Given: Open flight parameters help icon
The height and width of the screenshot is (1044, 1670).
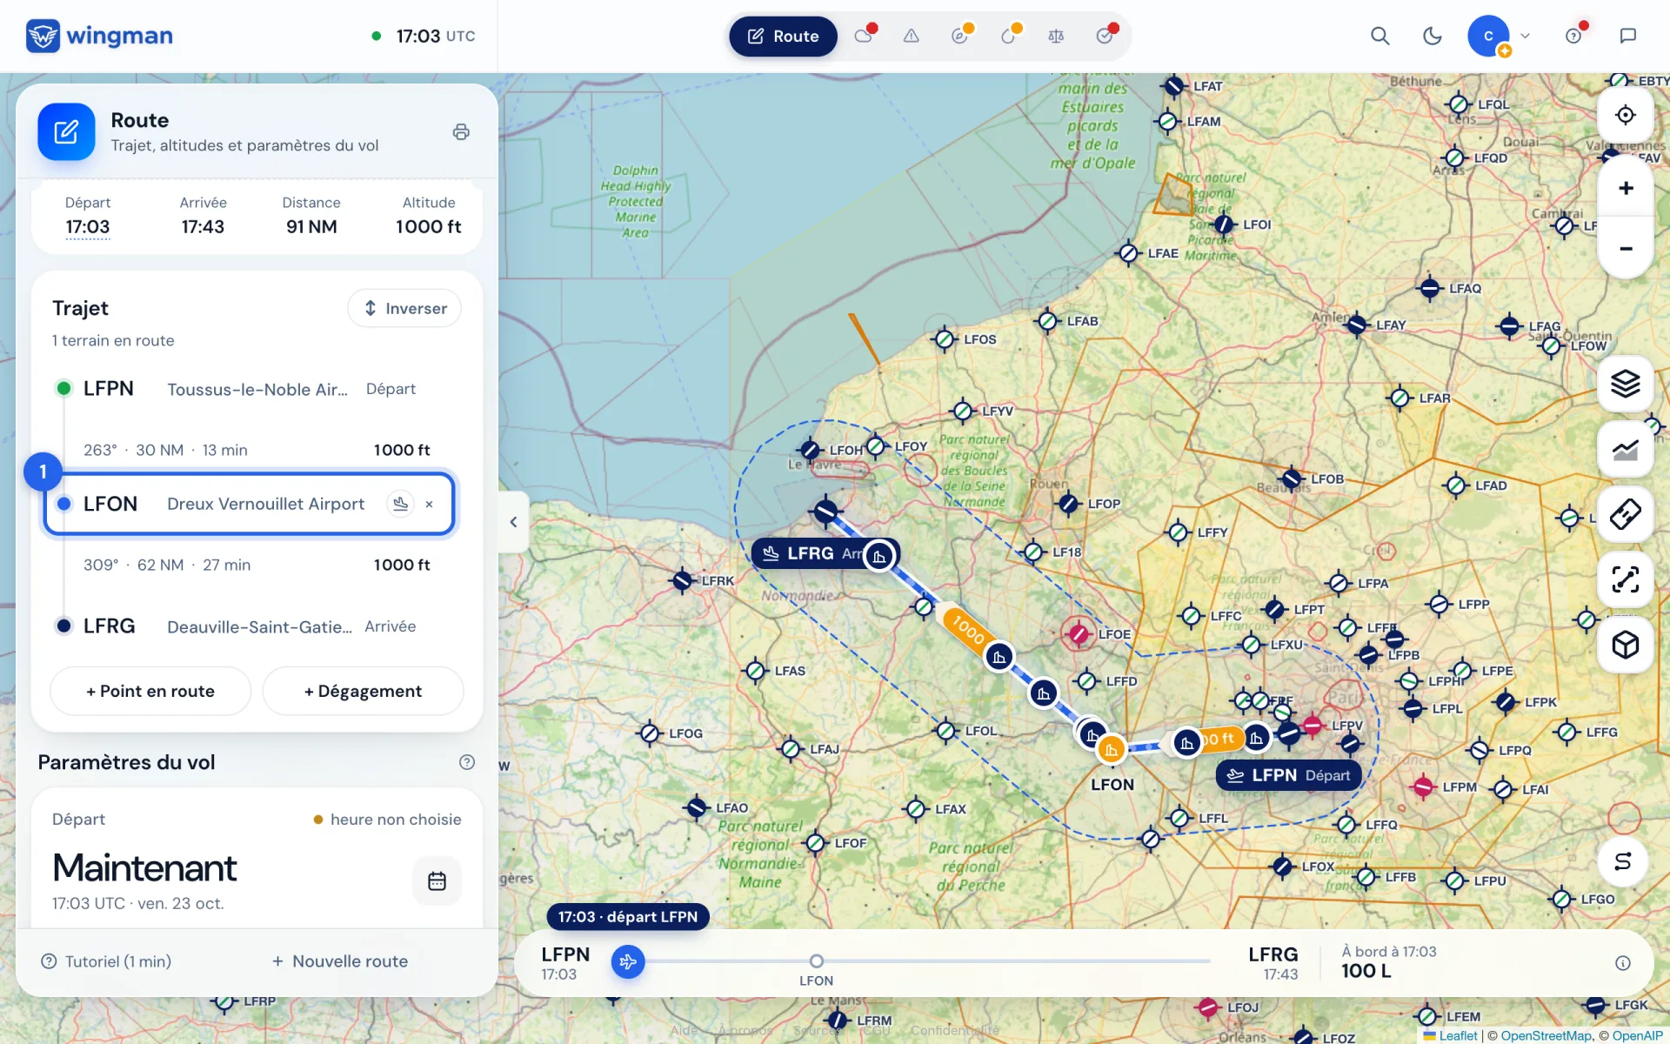Looking at the screenshot, I should coord(467,762).
